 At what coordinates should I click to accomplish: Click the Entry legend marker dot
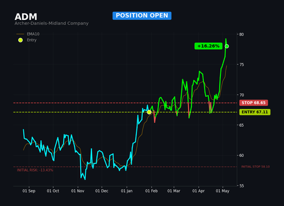point(20,40)
